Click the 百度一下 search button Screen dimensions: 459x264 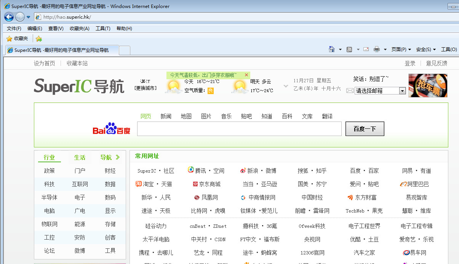(x=364, y=128)
